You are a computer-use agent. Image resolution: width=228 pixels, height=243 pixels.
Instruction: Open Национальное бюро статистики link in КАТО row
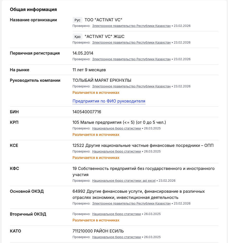tap(116, 237)
